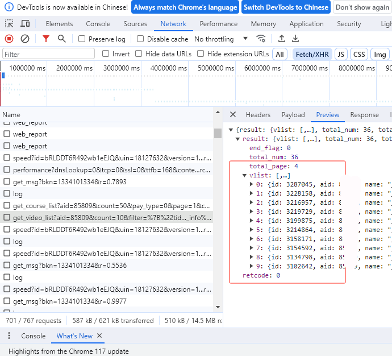Stop recording network log
This screenshot has width=392, height=356.
click(9, 39)
